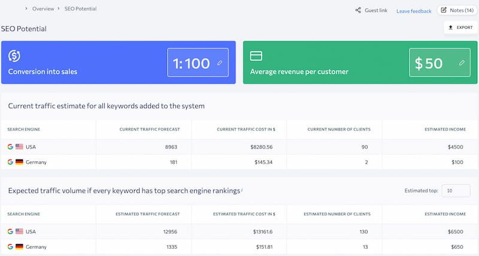Click Google icon in expected USA row
479x256 pixels.
[x=10, y=231]
